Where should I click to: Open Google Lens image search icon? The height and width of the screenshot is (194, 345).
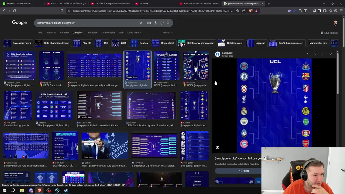pyautogui.click(x=162, y=23)
